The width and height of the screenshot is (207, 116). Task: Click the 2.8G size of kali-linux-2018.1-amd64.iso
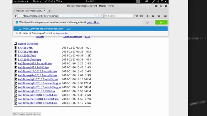(x=88, y=63)
